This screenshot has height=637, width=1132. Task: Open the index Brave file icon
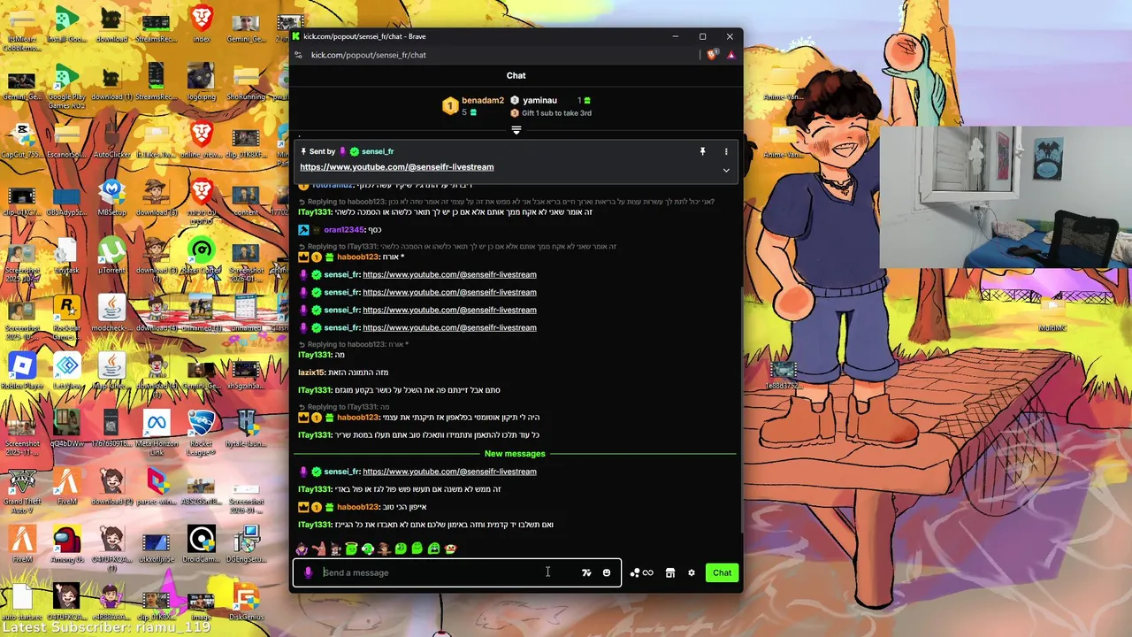point(202,25)
